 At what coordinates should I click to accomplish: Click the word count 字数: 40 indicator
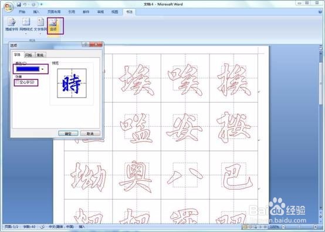click(x=29, y=227)
